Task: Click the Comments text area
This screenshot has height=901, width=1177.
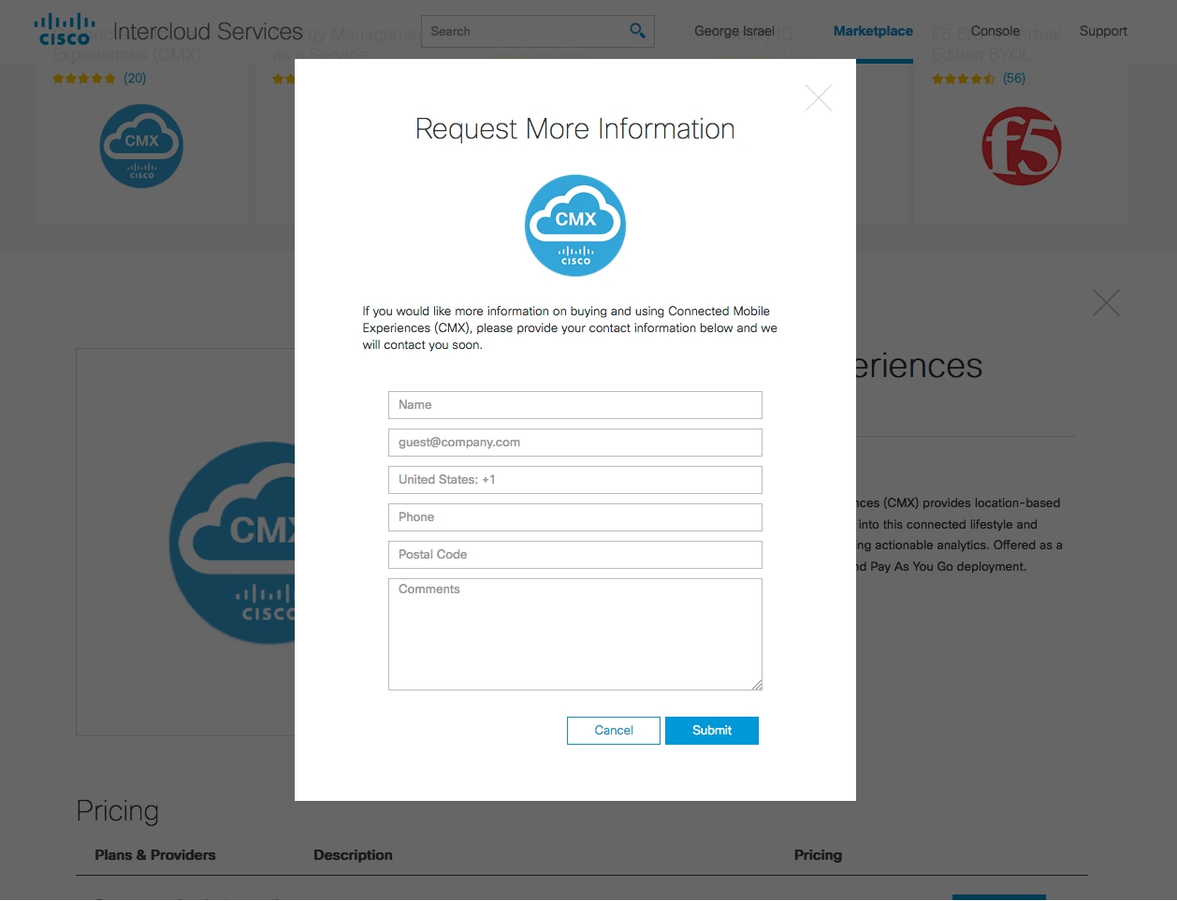Action: click(x=574, y=634)
